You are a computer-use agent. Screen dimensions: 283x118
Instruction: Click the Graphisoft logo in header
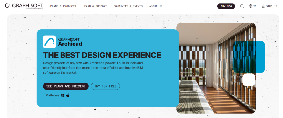point(24,6)
